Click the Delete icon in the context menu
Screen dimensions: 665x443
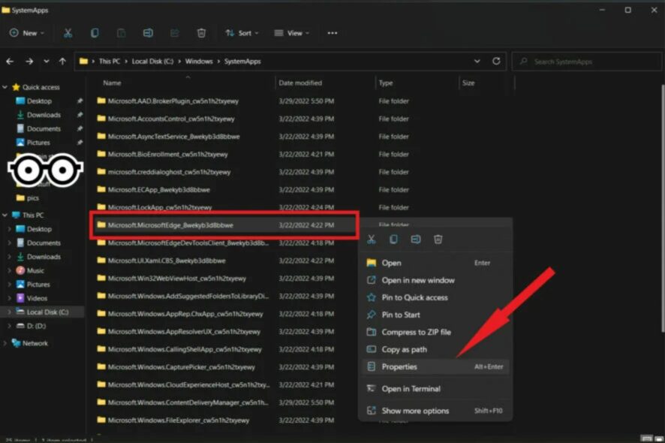[x=438, y=240]
